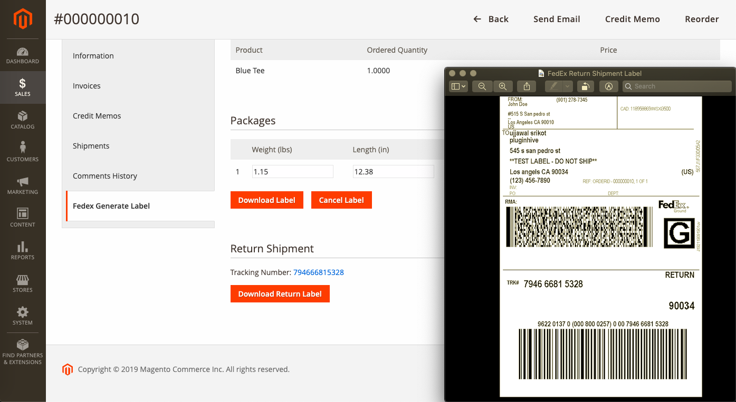Viewport: 736px width, 402px height.
Task: Click the Weight field showing 1.15
Action: click(x=292, y=172)
